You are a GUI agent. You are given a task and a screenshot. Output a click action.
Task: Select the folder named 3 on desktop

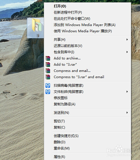pos(36,28)
